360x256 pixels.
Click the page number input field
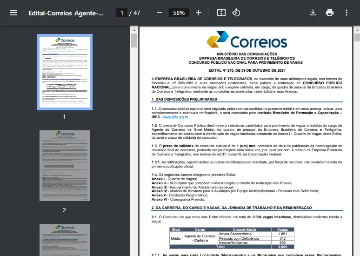tap(122, 13)
